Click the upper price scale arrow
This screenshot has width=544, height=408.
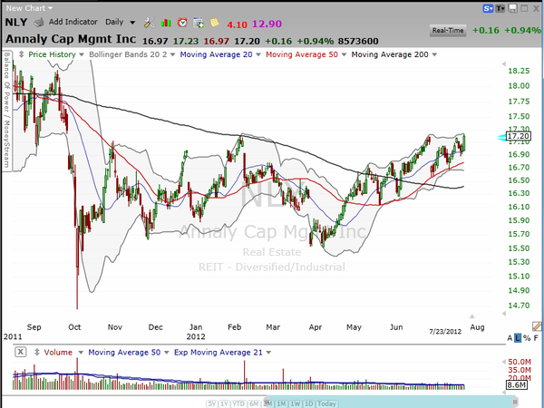click(504, 63)
